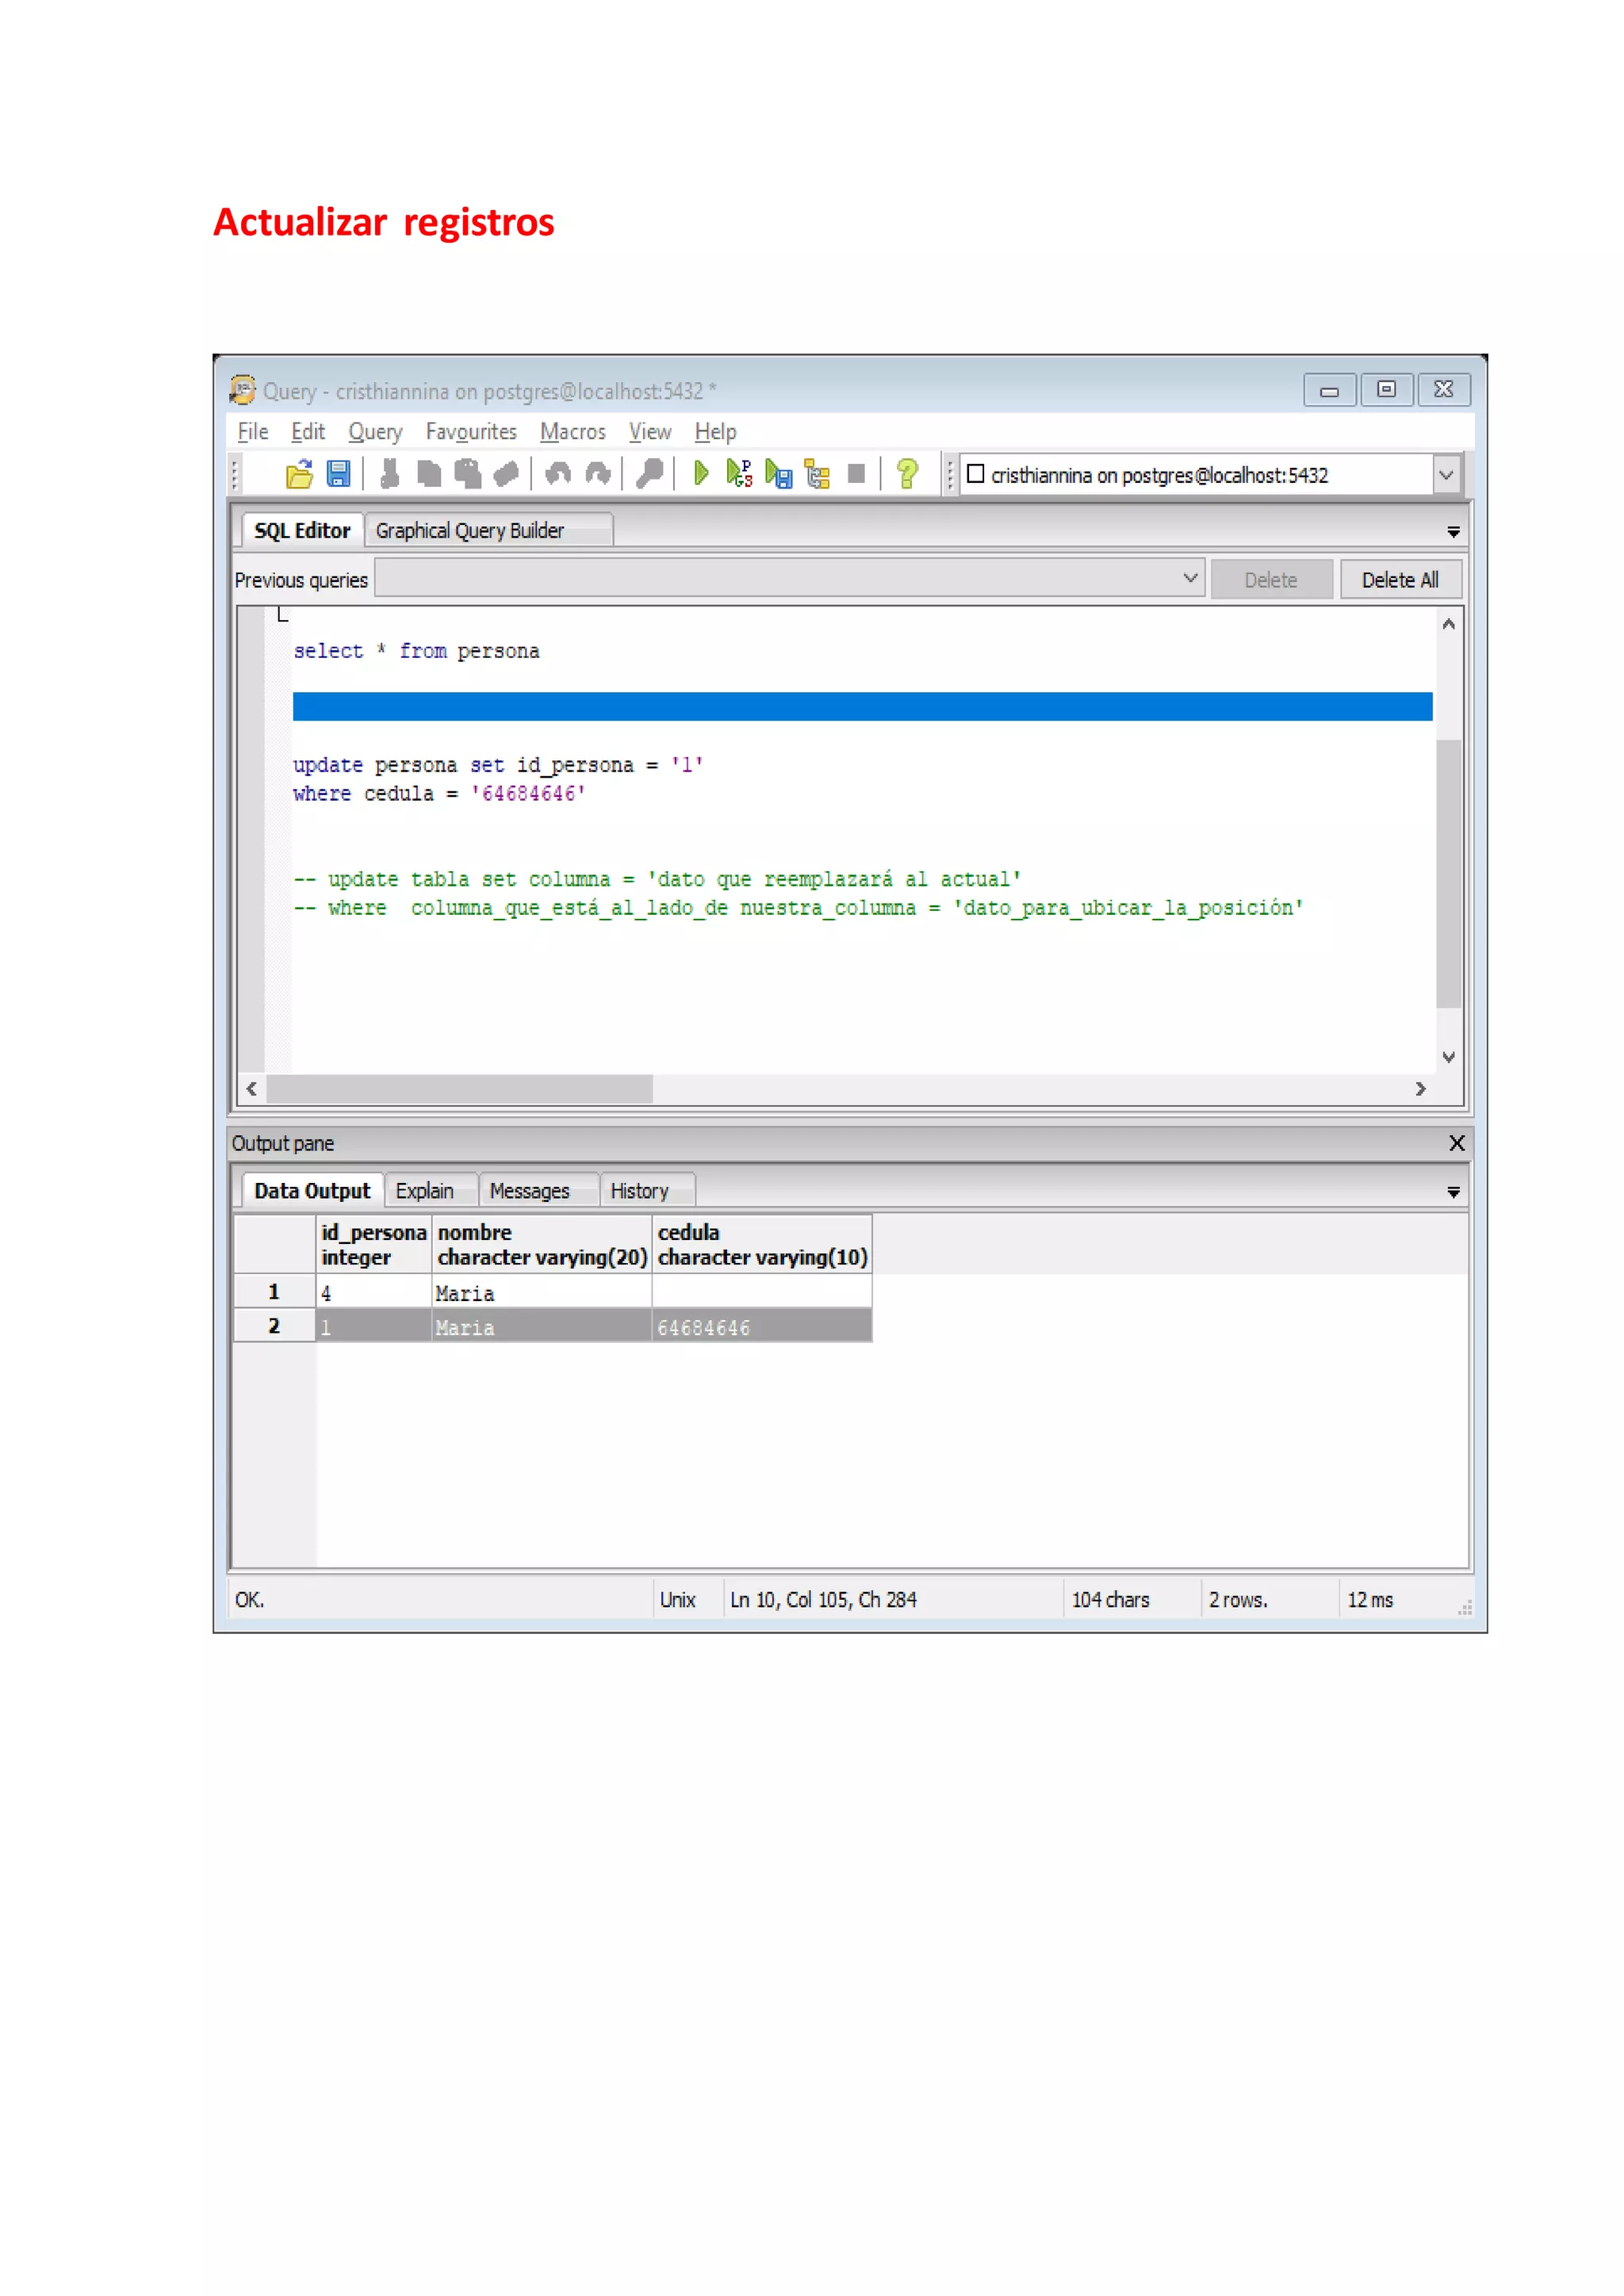This screenshot has width=1624, height=2296.
Task: Click the Maria cell in row 1
Action: 542,1292
